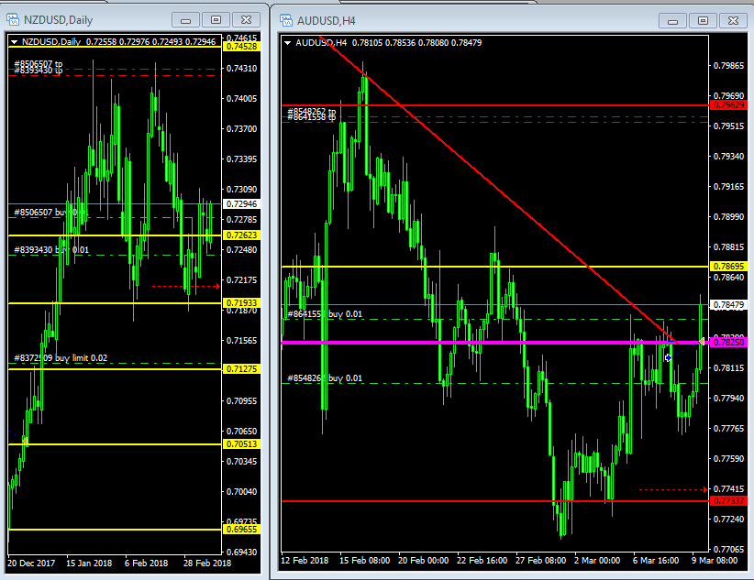Viewport: 754px width, 580px height.
Task: Select the NZDUSD,Daily window title text
Action: pos(58,20)
